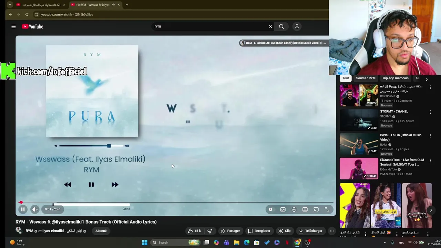This screenshot has height=248, width=441.
Task: Go to the YouTube home logo
Action: (32, 27)
